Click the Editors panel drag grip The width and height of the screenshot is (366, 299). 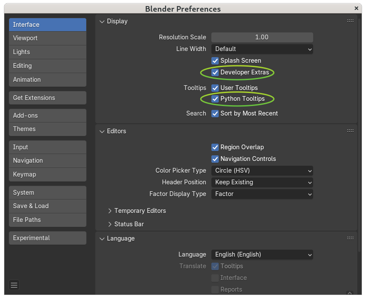coord(350,131)
